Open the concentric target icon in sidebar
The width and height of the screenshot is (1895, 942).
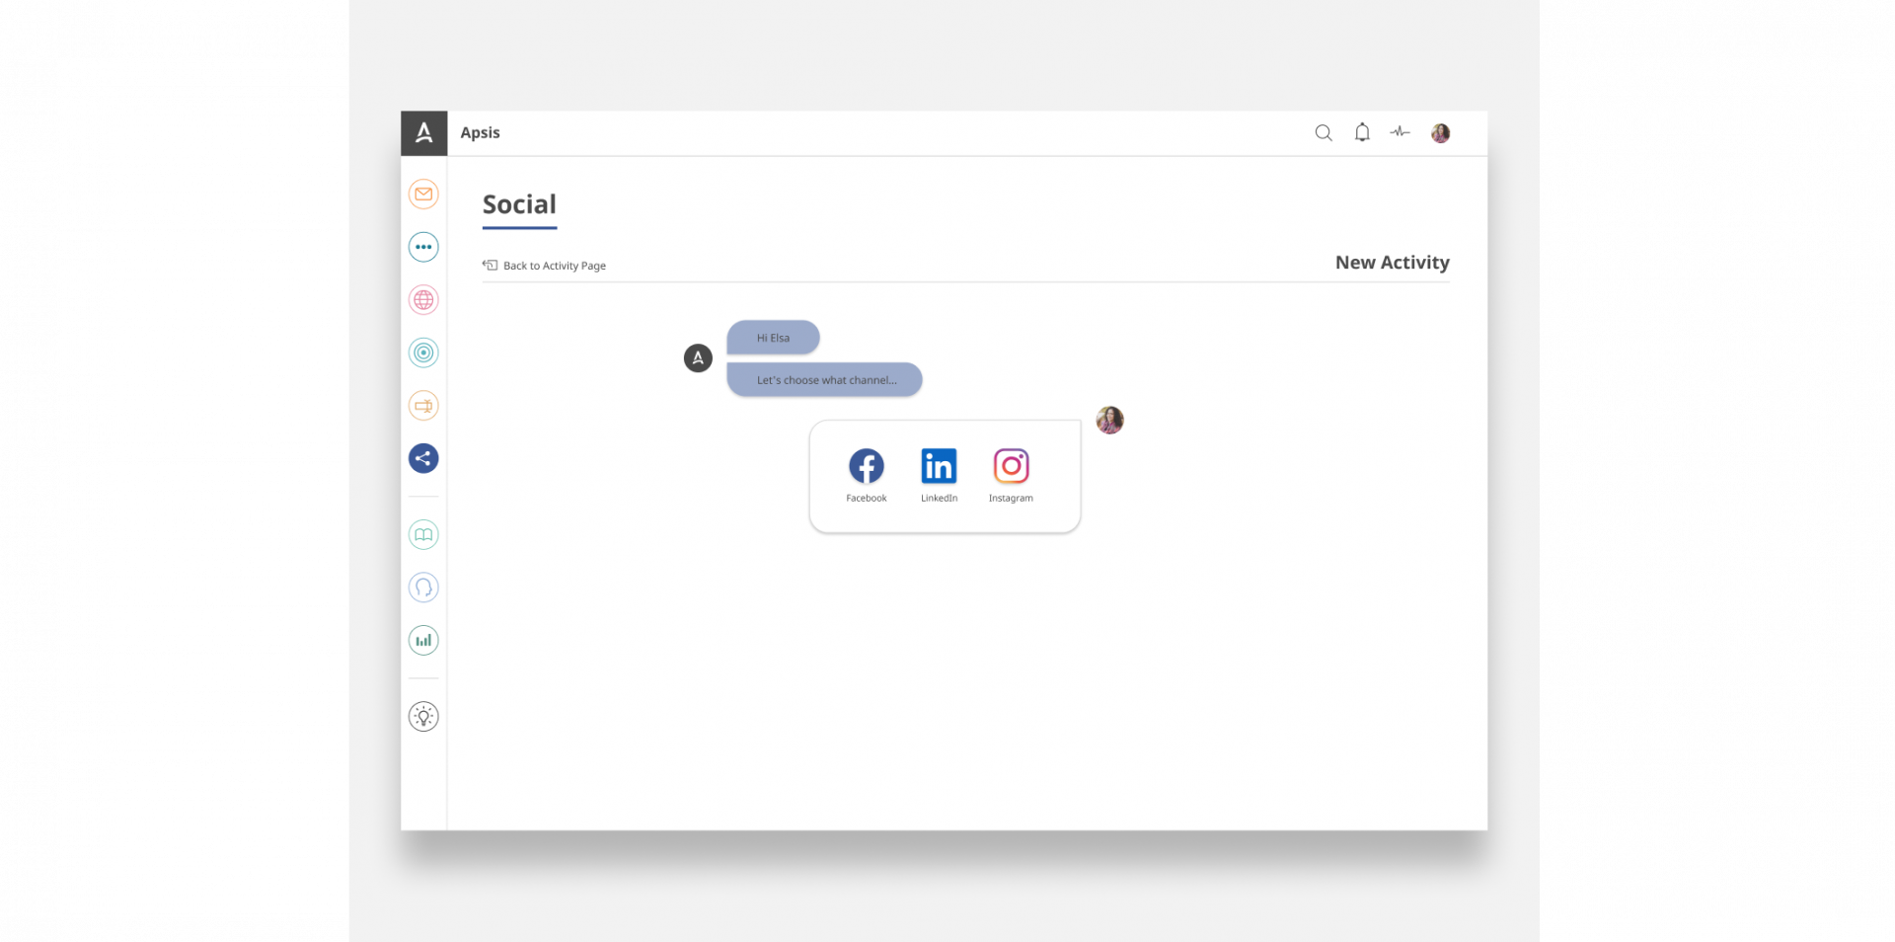point(423,353)
